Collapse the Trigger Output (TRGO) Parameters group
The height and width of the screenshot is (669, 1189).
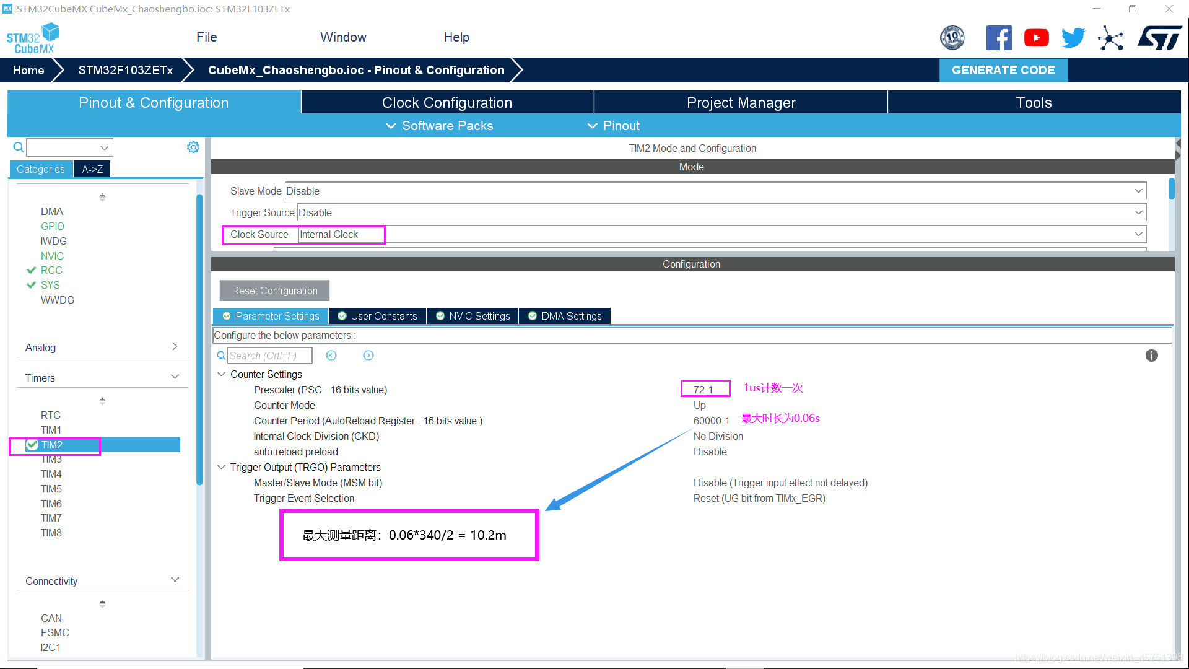[x=222, y=467]
